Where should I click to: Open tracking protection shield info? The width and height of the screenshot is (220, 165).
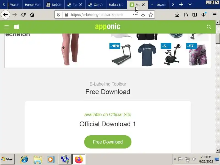(59, 15)
